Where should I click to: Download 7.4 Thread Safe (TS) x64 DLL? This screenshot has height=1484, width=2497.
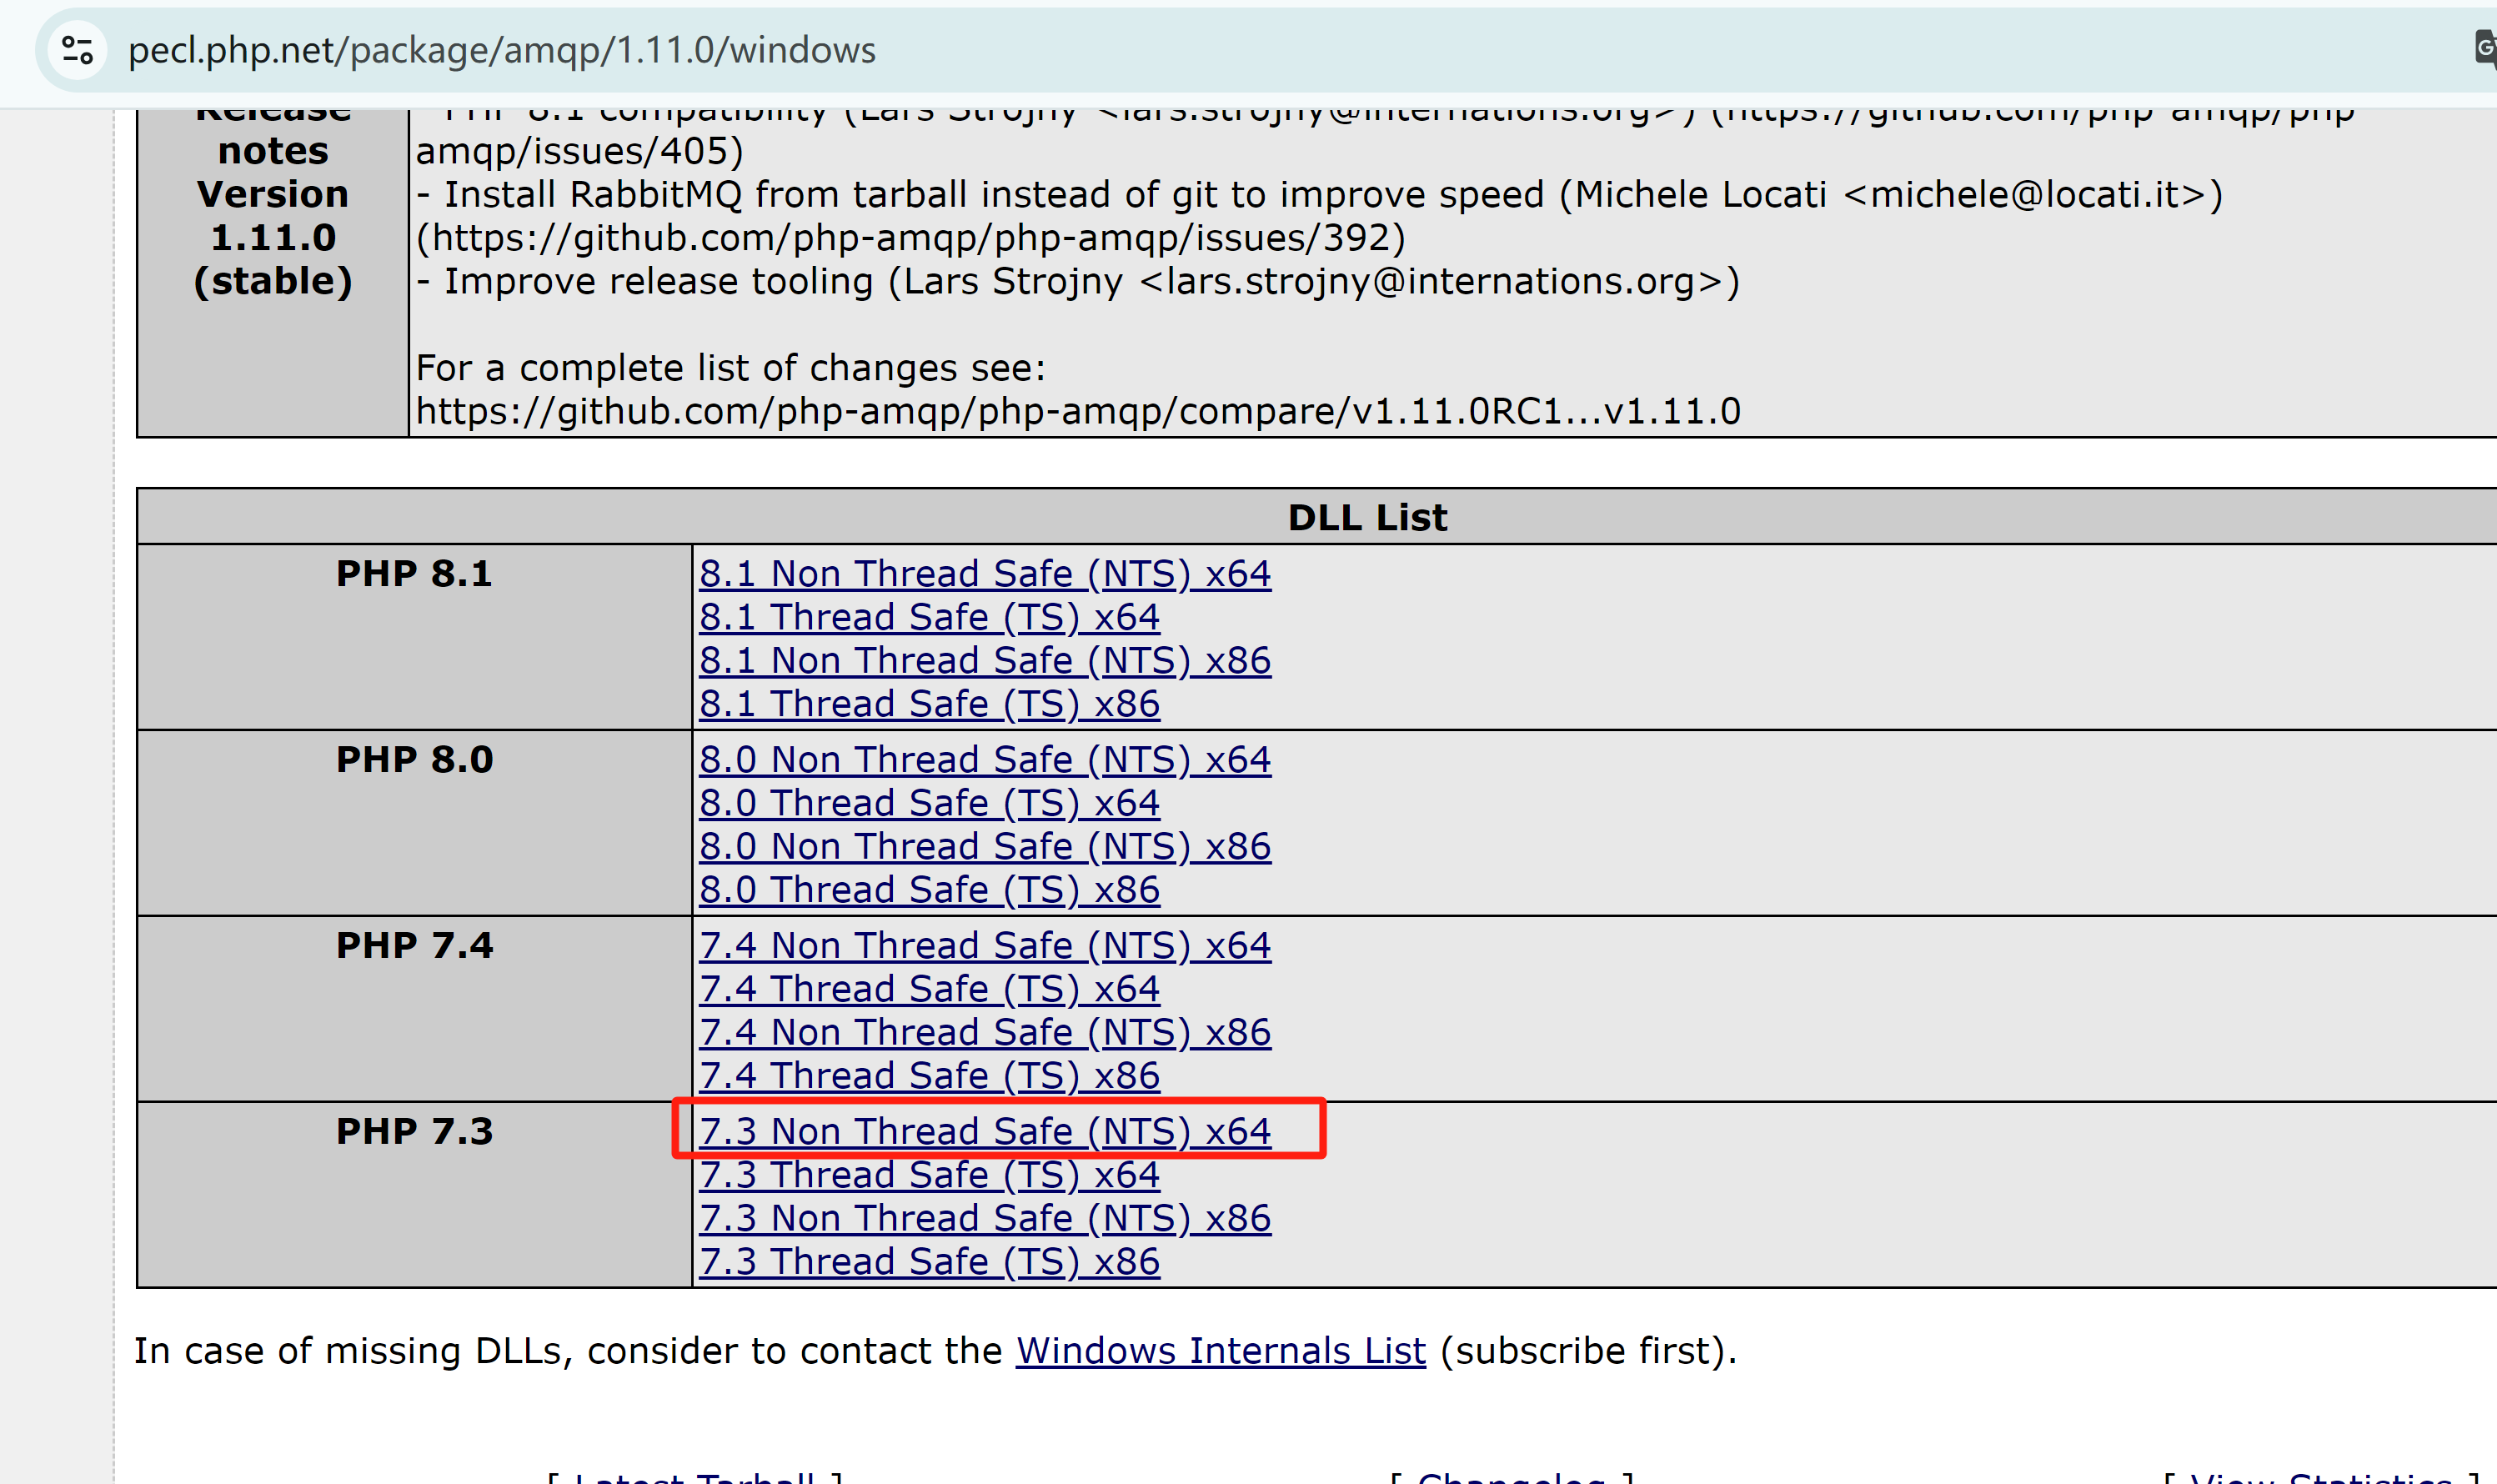point(929,988)
